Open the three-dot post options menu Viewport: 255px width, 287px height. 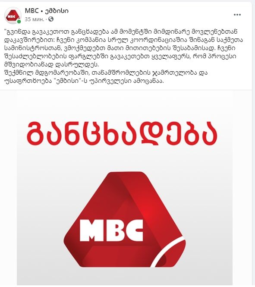237,15
